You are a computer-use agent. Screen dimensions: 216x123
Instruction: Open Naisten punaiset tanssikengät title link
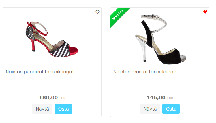pyautogui.click(x=40, y=72)
